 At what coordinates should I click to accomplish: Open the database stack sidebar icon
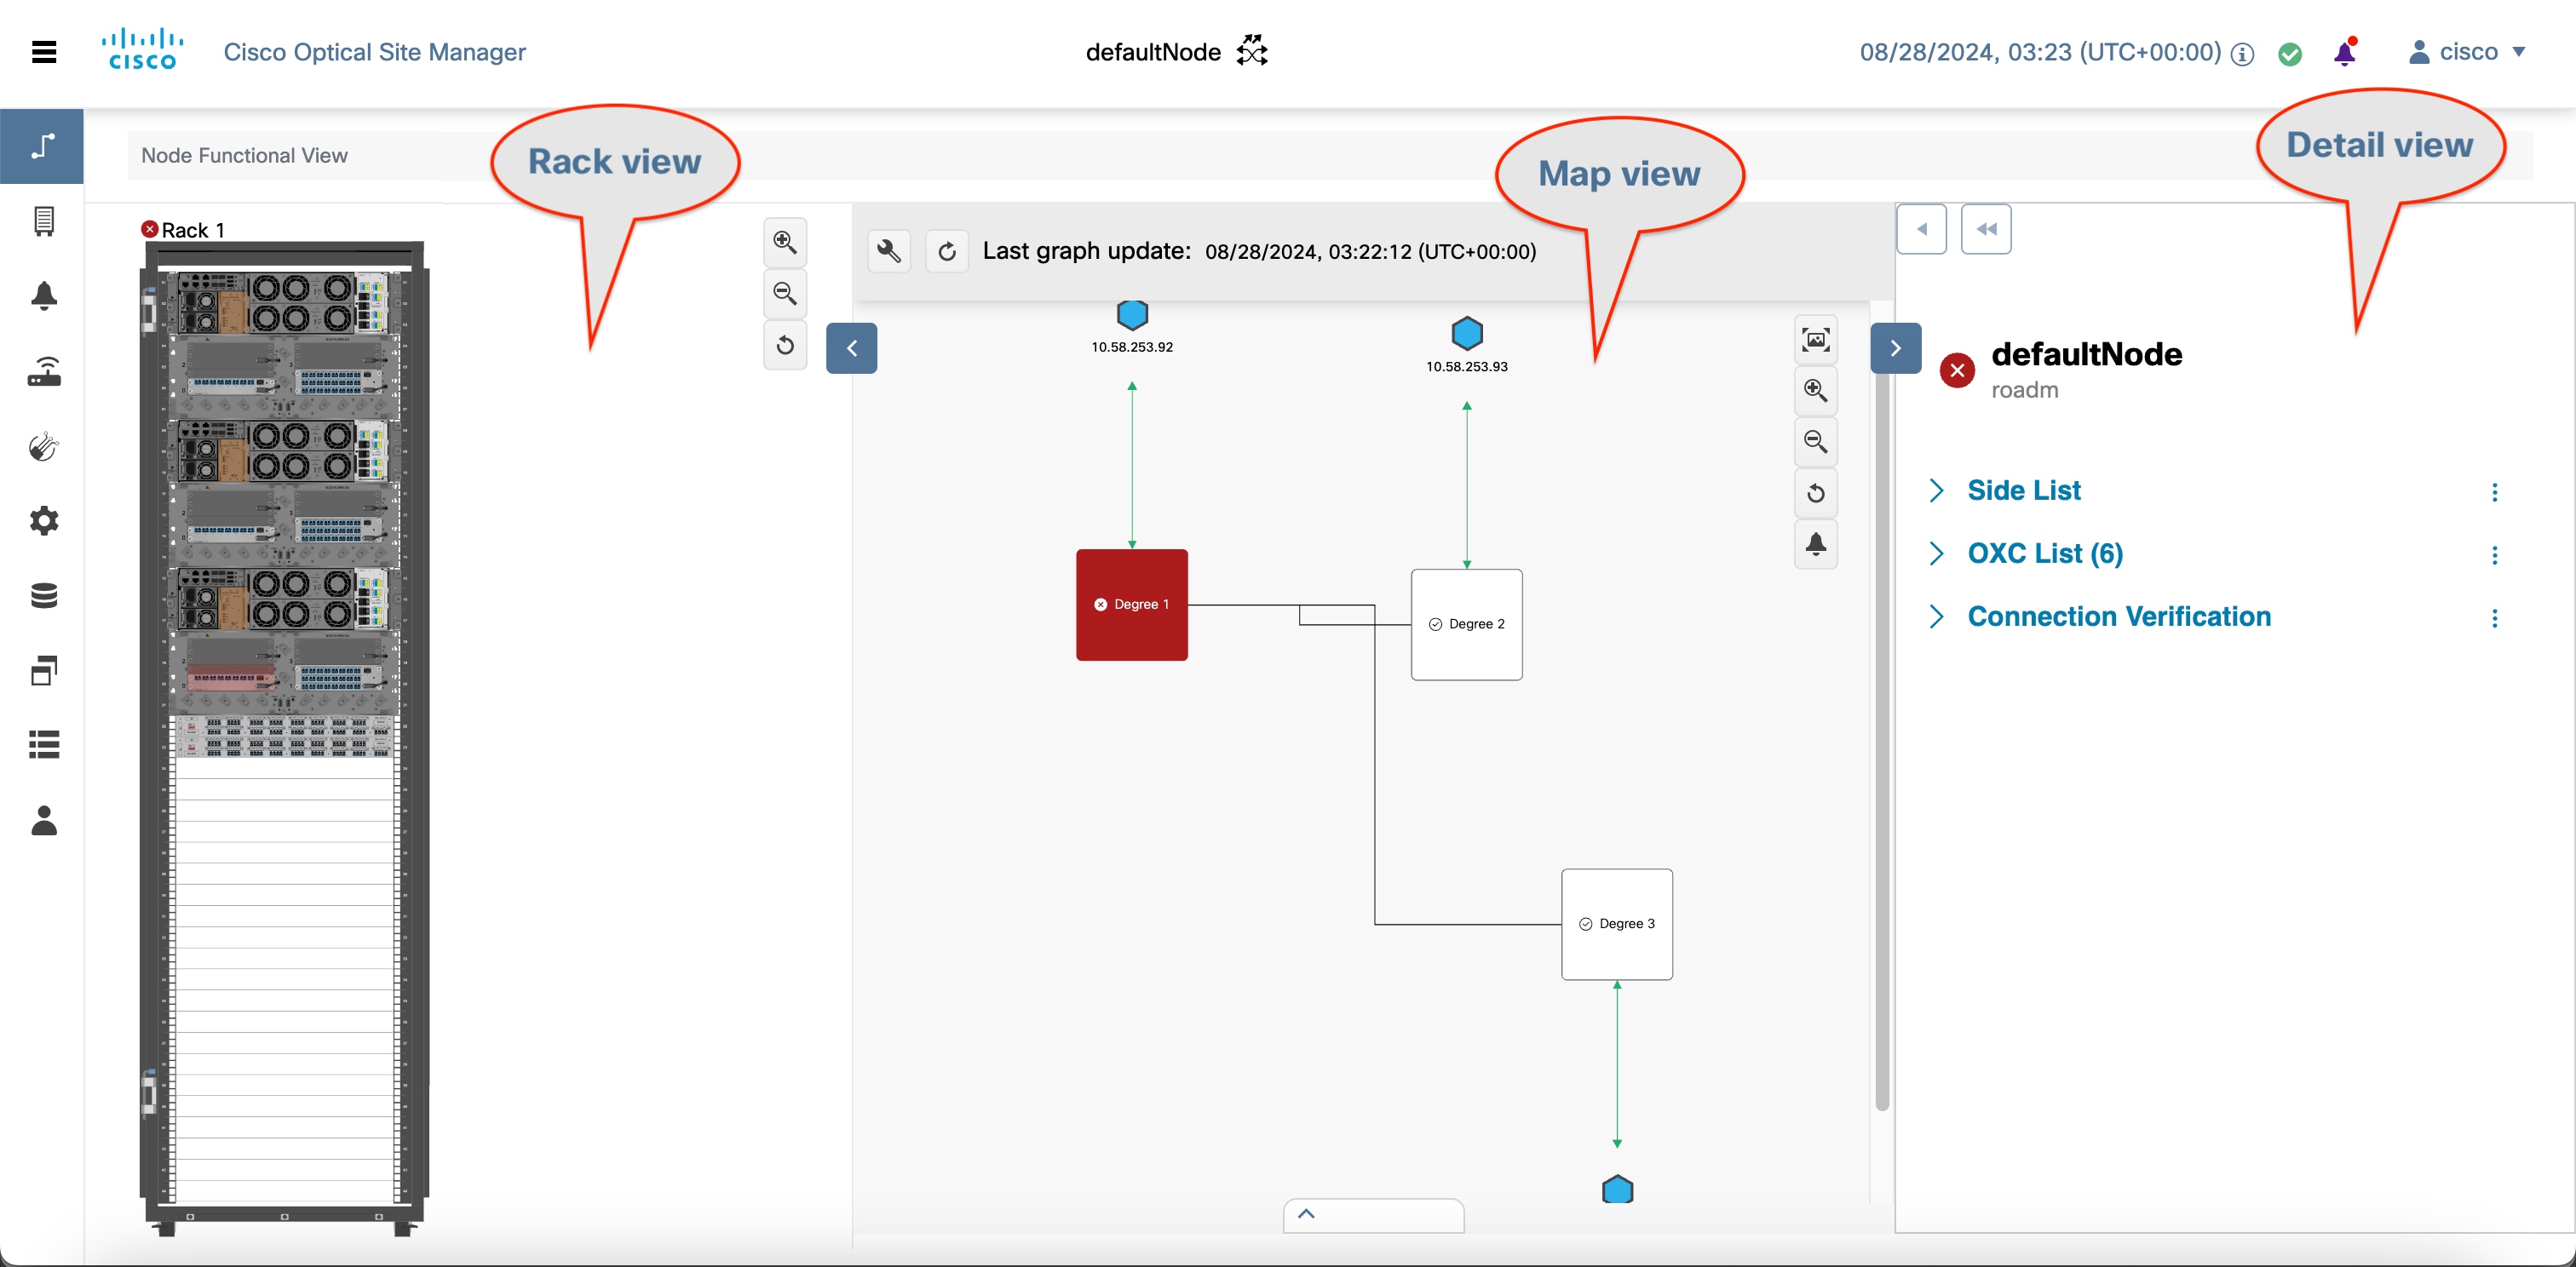(44, 595)
